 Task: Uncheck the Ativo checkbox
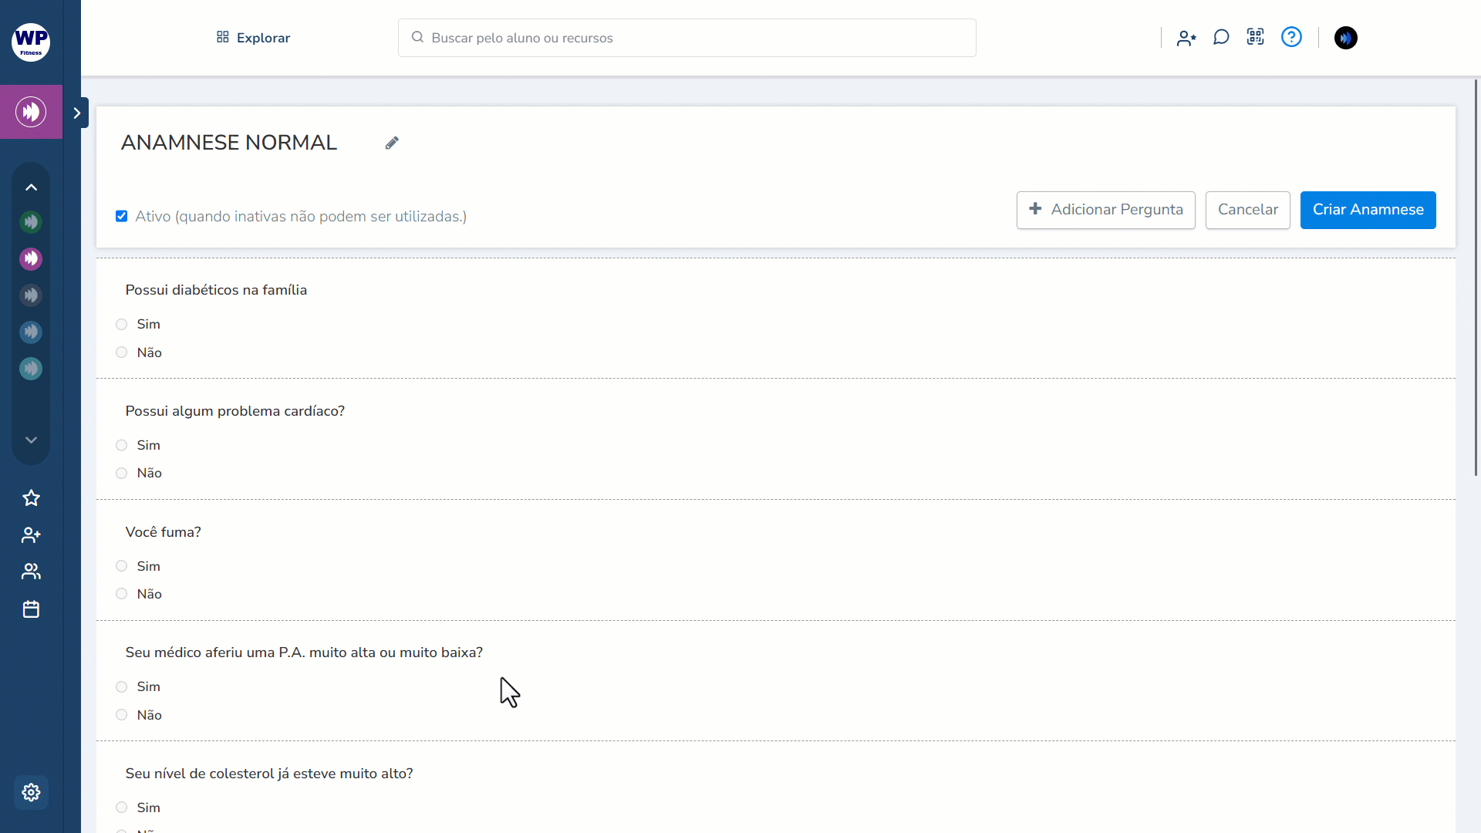pos(122,216)
